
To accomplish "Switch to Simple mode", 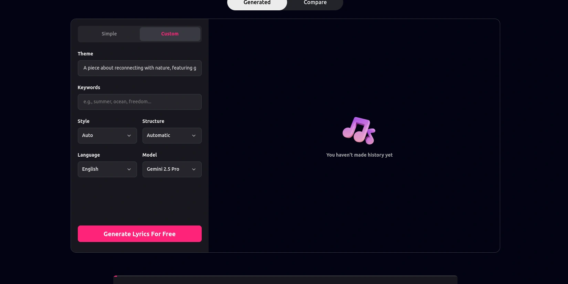I will [109, 34].
